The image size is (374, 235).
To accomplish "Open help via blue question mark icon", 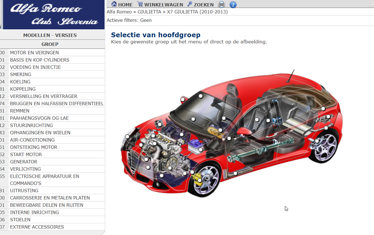I will (x=233, y=4).
